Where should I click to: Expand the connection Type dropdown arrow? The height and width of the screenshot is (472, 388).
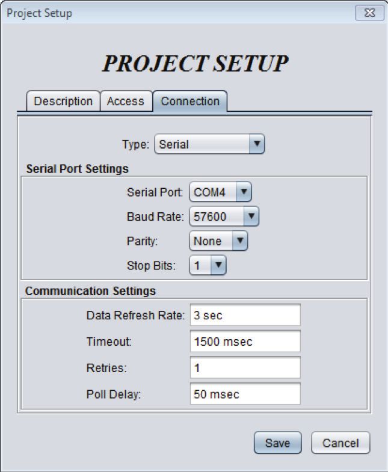coord(257,144)
